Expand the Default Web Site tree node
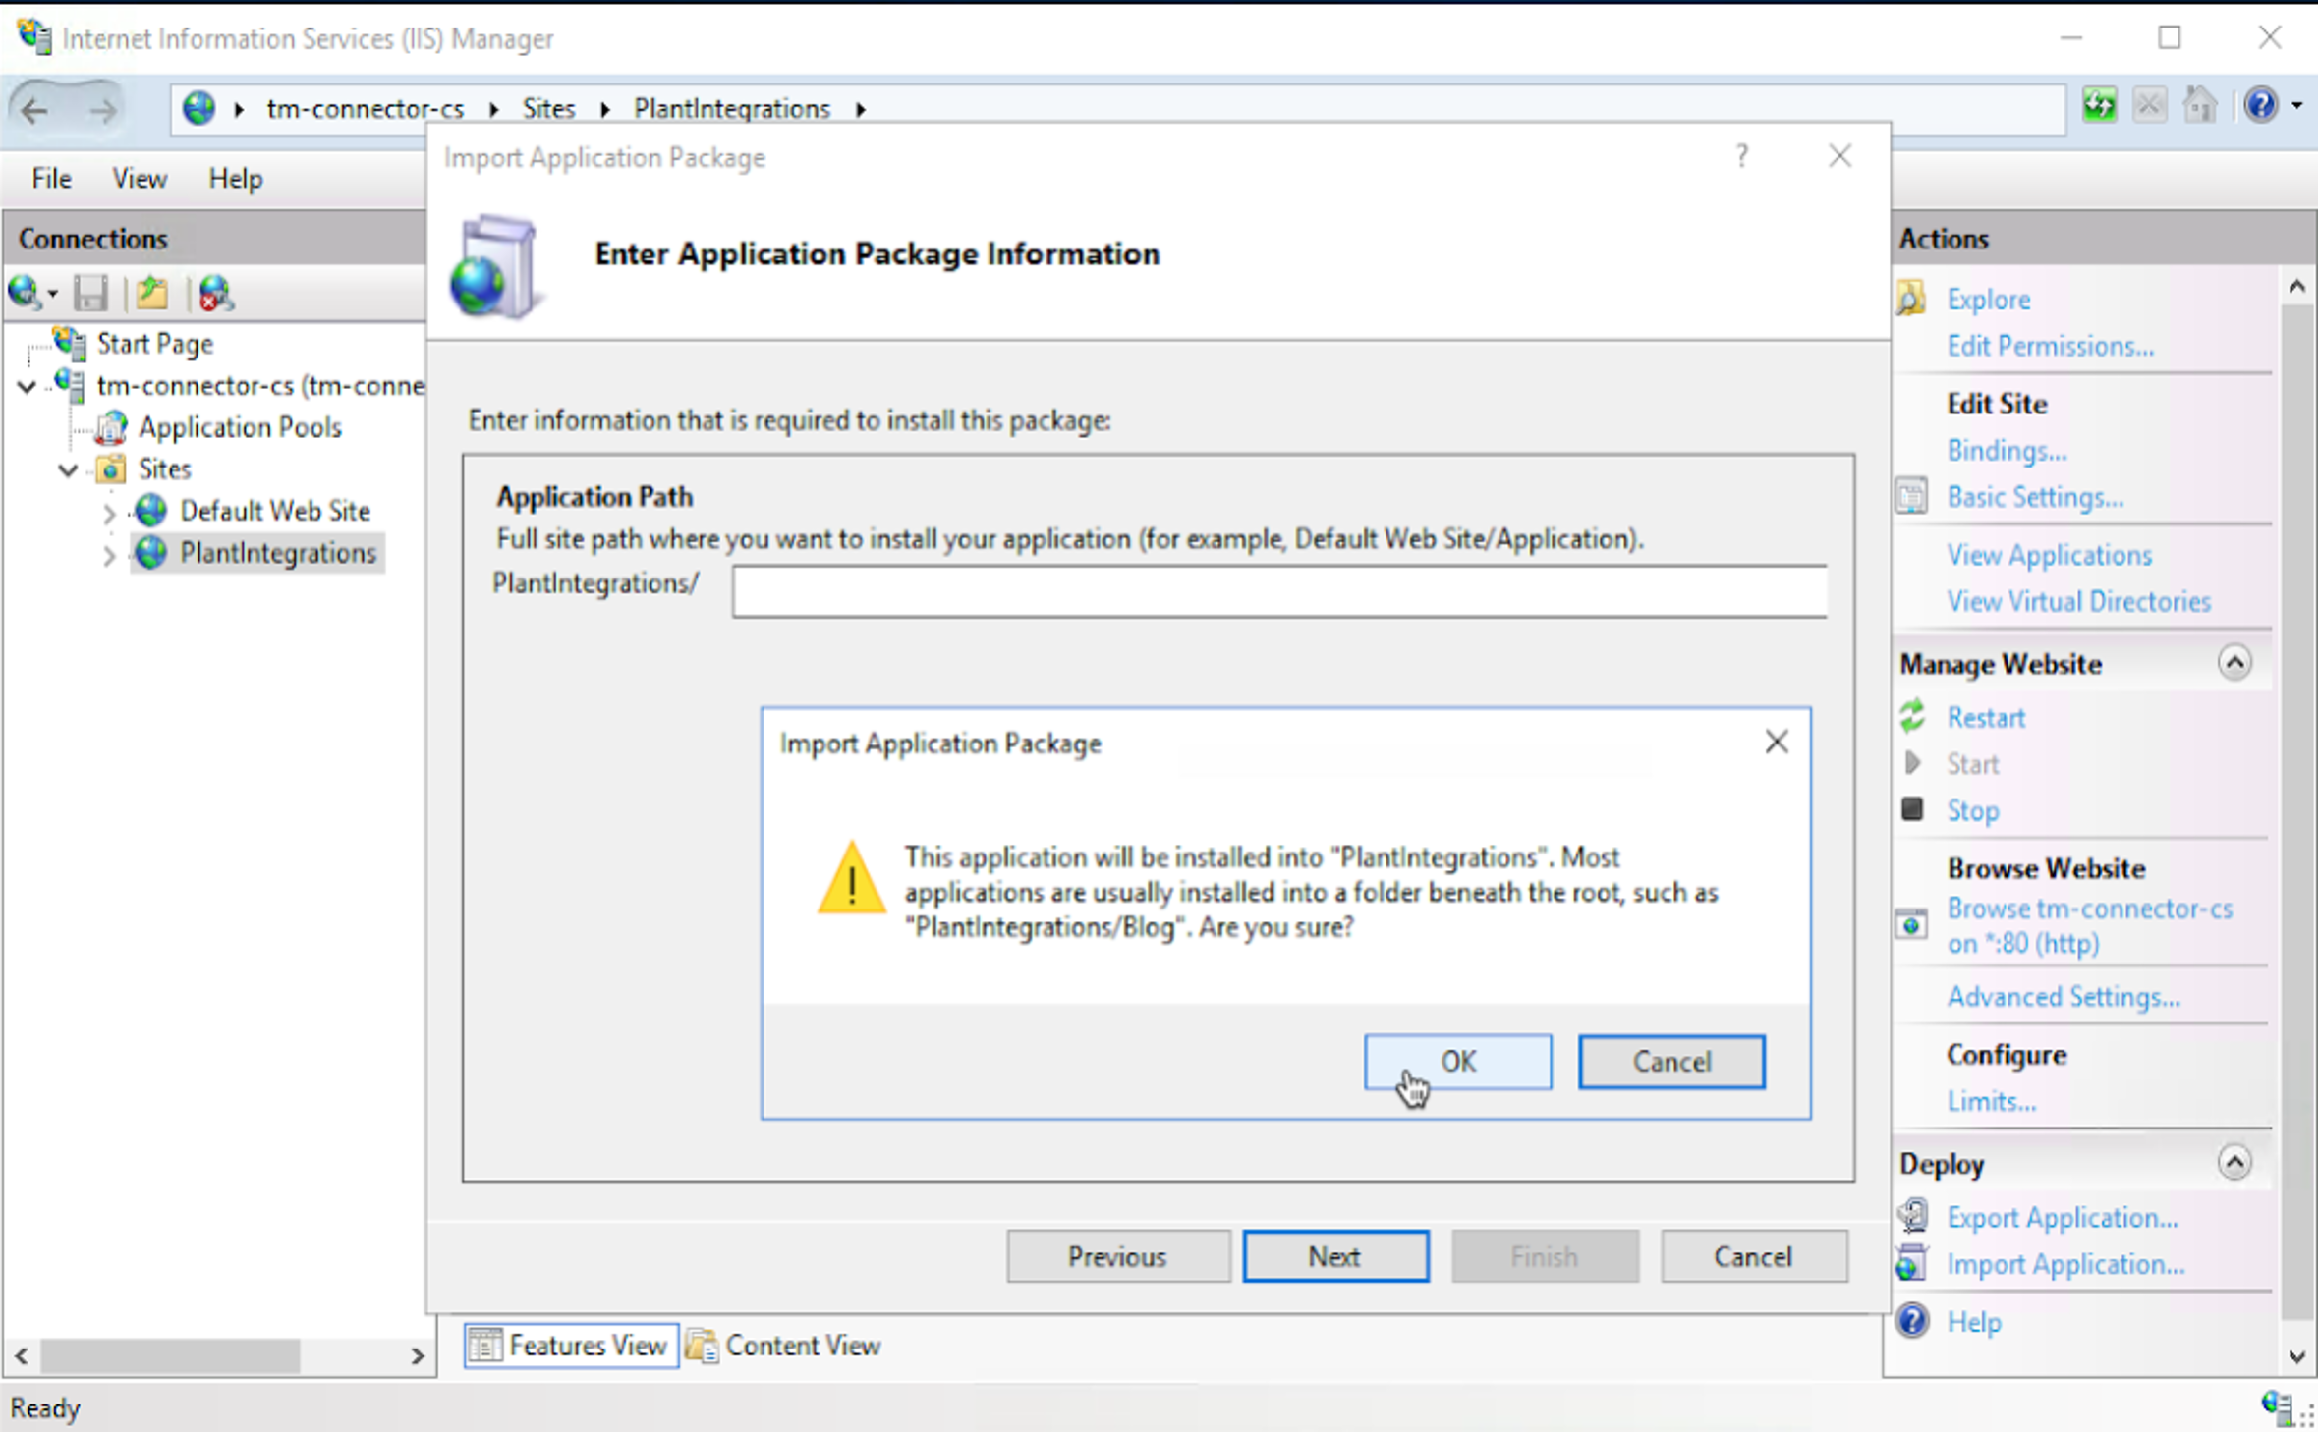The height and width of the screenshot is (1432, 2319). pyautogui.click(x=108, y=512)
